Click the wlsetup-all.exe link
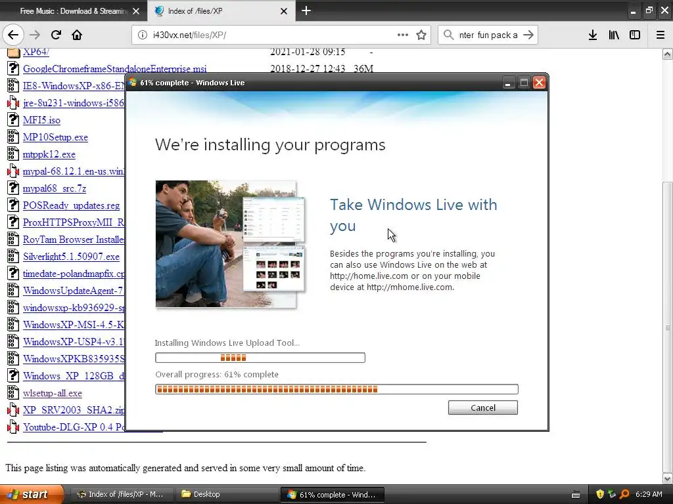Viewport: 673px width, 504px height. (53, 393)
